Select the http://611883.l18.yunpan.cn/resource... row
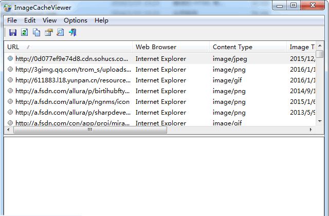The height and width of the screenshot is (216, 329). tap(160, 80)
